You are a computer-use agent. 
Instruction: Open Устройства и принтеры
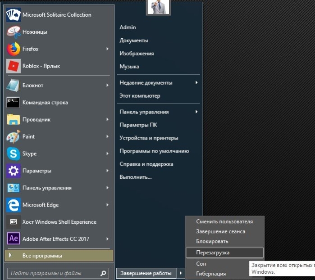(149, 138)
